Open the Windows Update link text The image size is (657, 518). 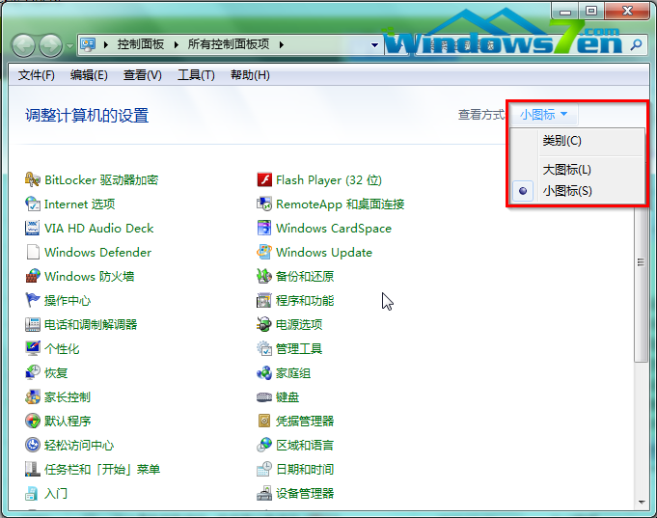(324, 253)
